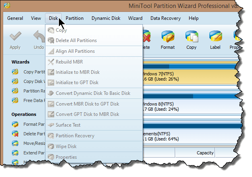Viewport: 252px width, 177px height.
Task: Click the Copy Partition wizard icon
Action: pos(15,72)
